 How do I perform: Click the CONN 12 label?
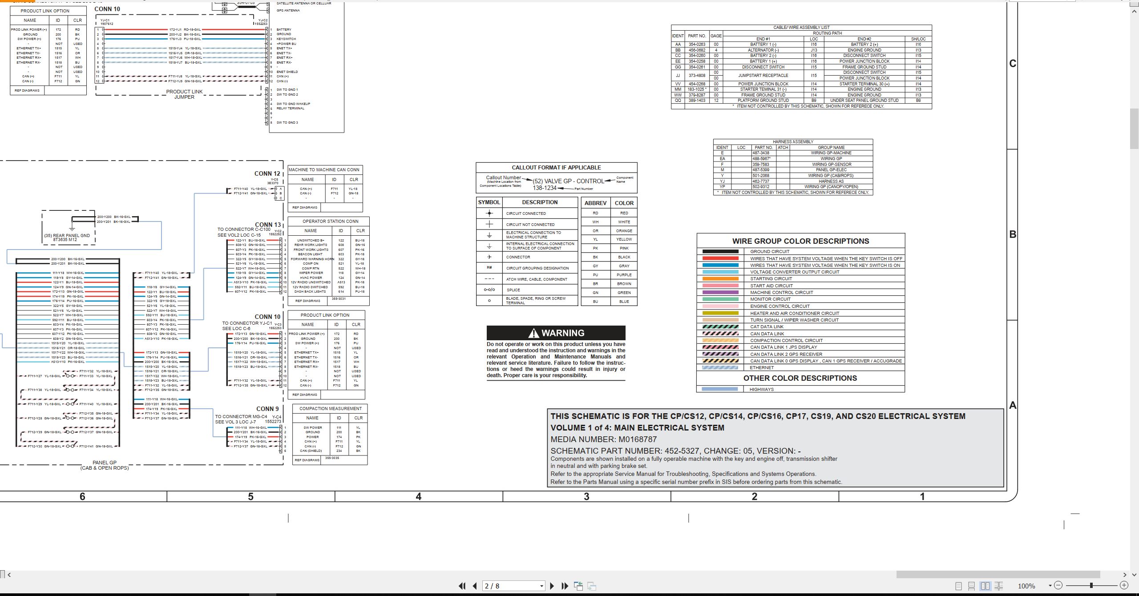pos(267,173)
